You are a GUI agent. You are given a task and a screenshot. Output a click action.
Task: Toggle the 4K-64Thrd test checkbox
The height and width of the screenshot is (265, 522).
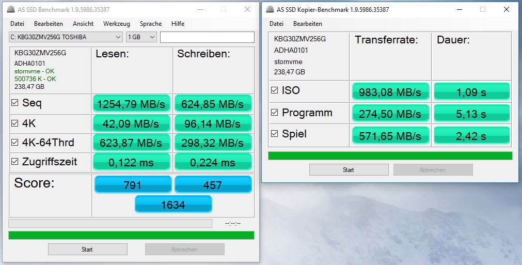click(x=14, y=143)
